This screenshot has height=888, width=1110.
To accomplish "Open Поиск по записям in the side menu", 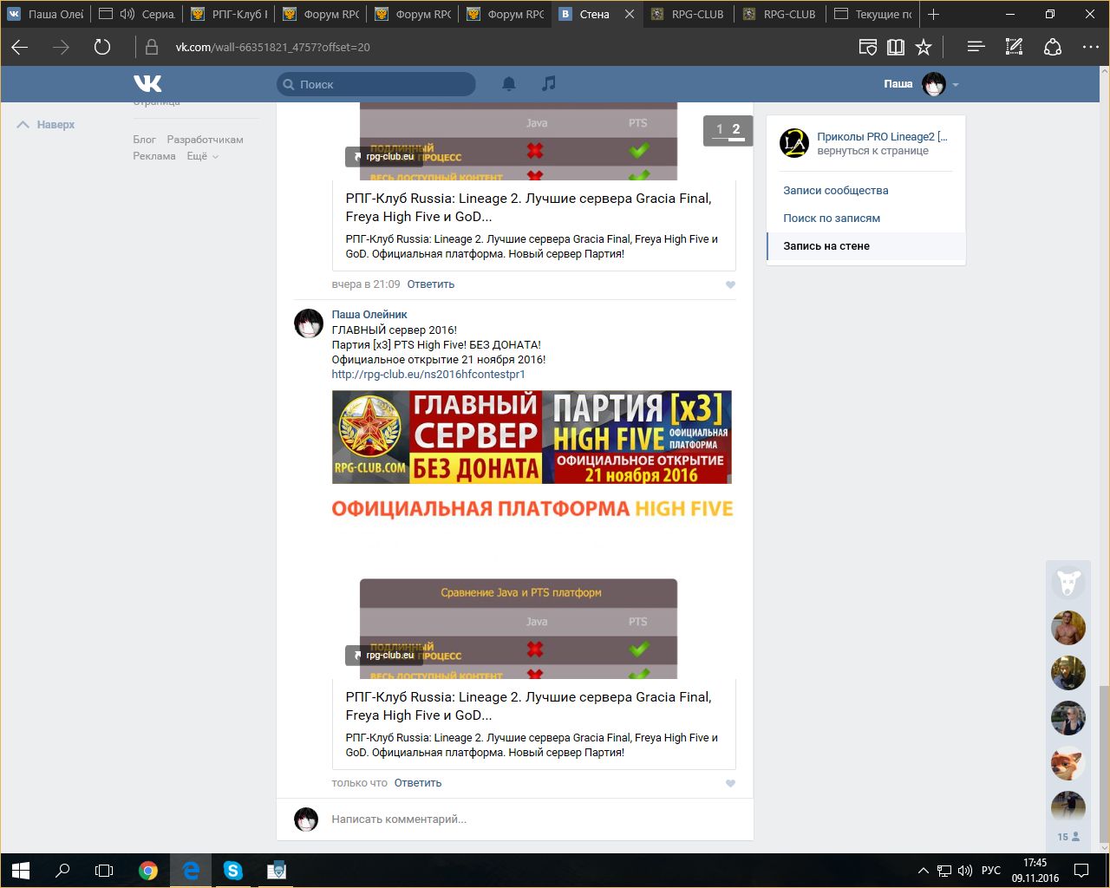I will 832,218.
